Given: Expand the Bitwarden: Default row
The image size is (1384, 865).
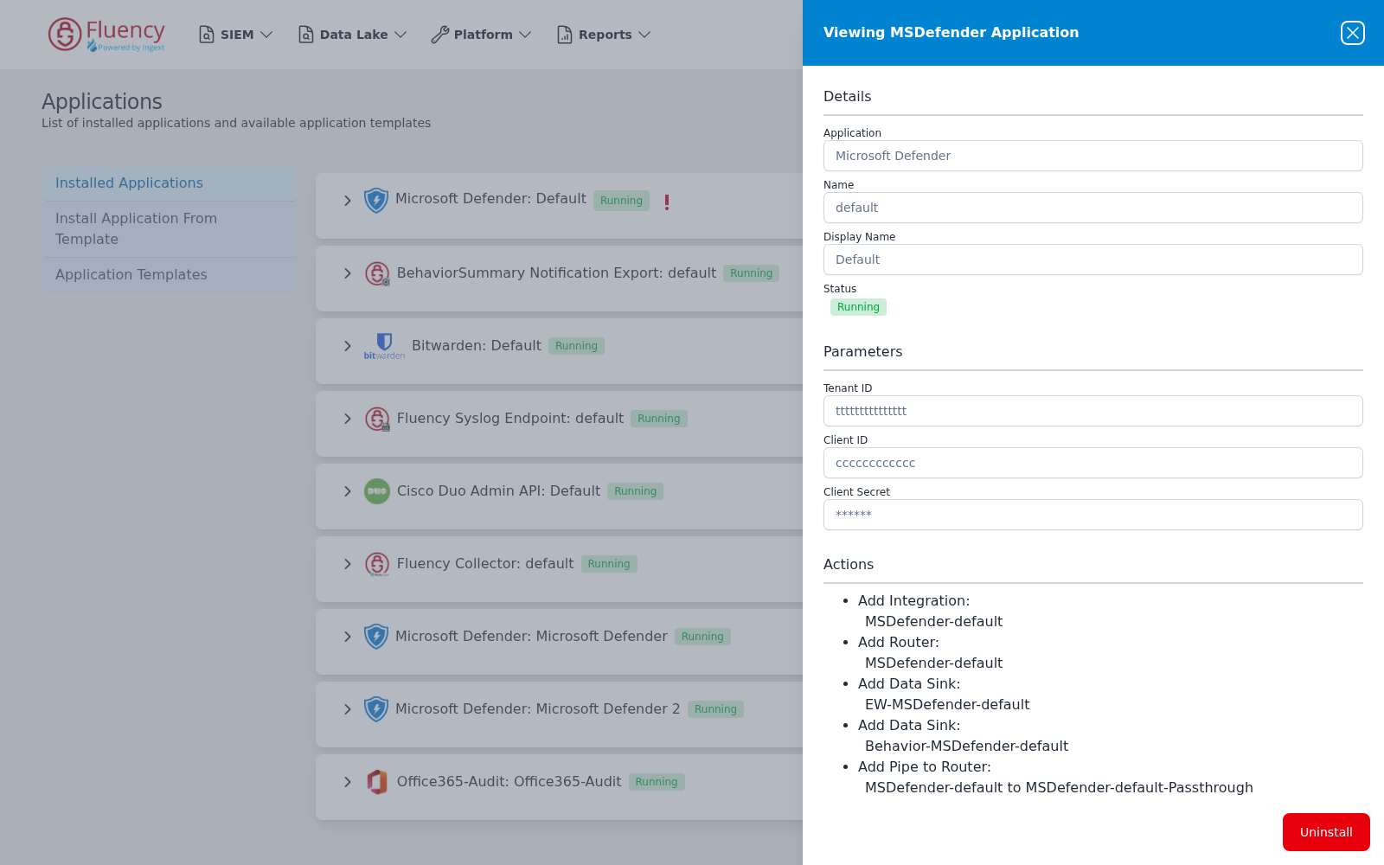Looking at the screenshot, I should pos(348,346).
